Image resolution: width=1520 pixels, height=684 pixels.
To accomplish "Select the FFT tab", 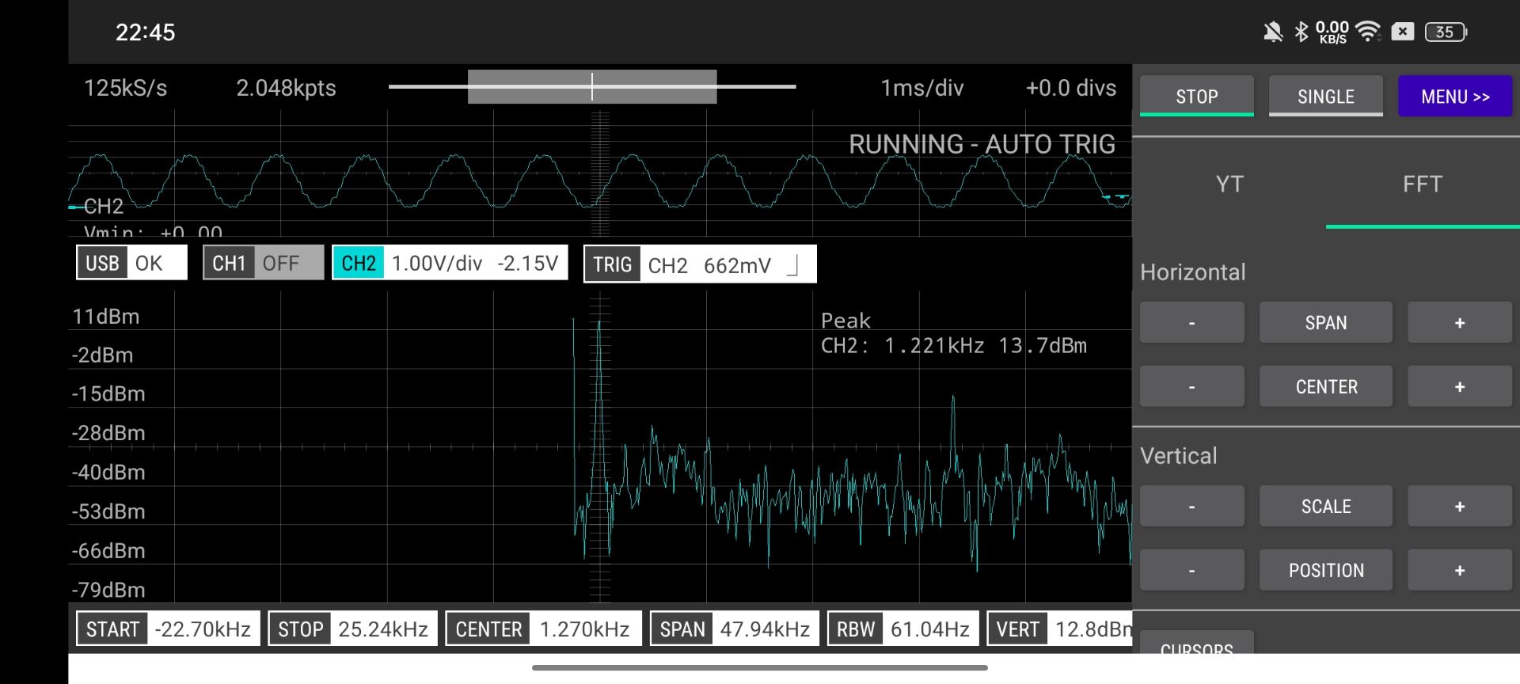I will coord(1422,184).
